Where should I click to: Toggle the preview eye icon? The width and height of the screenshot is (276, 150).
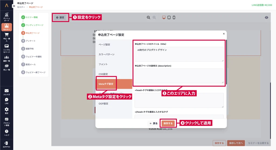266,17
